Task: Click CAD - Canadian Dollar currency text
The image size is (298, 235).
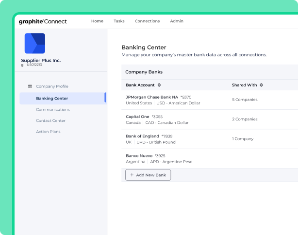Action: pyautogui.click(x=167, y=123)
